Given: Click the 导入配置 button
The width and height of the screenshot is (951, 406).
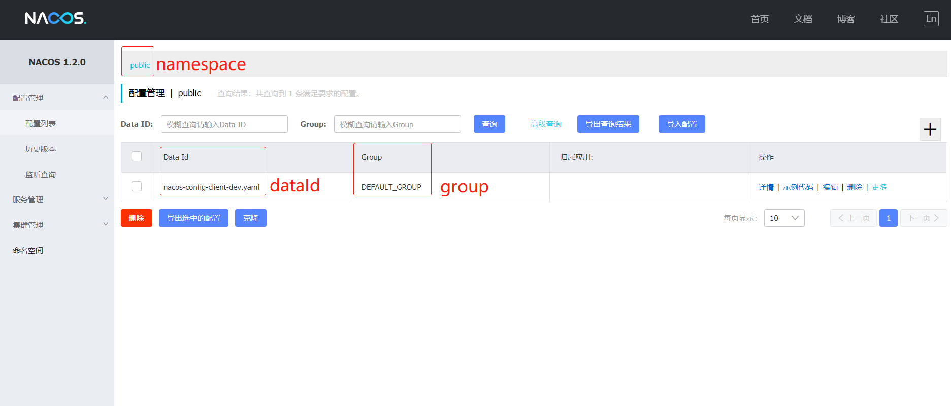Looking at the screenshot, I should tap(681, 124).
